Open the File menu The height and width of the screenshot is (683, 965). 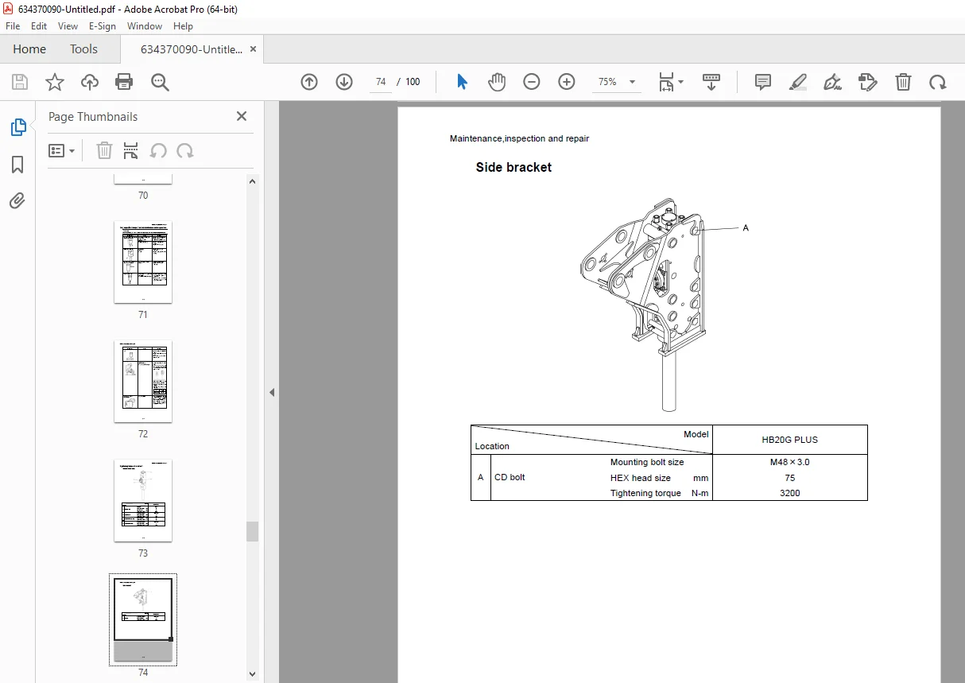(13, 26)
